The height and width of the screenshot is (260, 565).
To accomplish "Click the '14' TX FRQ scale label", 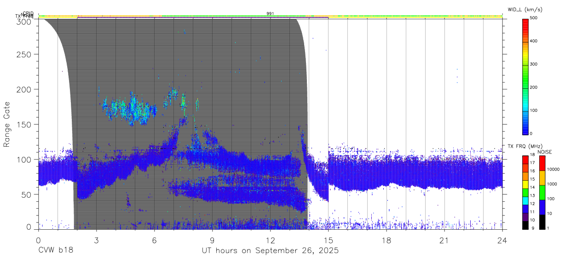I will 532,188.
